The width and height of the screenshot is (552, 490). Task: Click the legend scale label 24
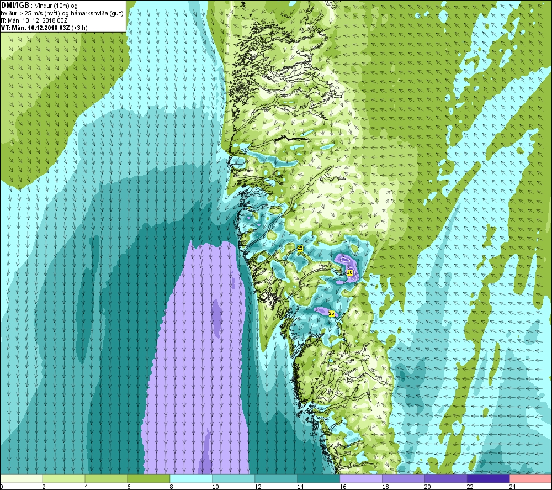click(513, 487)
